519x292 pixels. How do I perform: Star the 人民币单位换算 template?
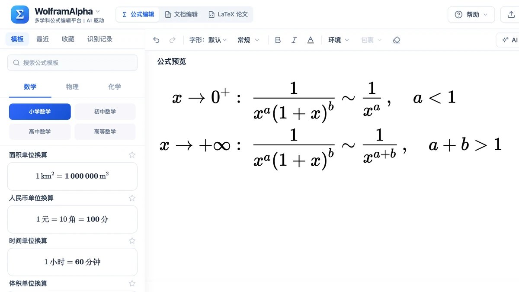(x=132, y=198)
